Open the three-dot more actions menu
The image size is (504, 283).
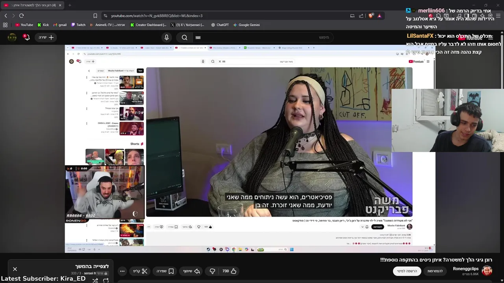click(x=122, y=271)
